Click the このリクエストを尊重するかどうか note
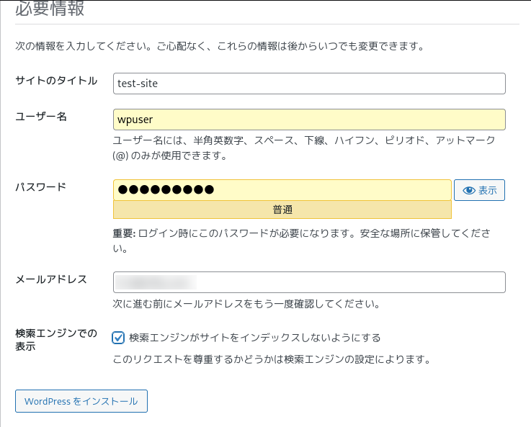Screen dimensions: 531x427 (272, 359)
